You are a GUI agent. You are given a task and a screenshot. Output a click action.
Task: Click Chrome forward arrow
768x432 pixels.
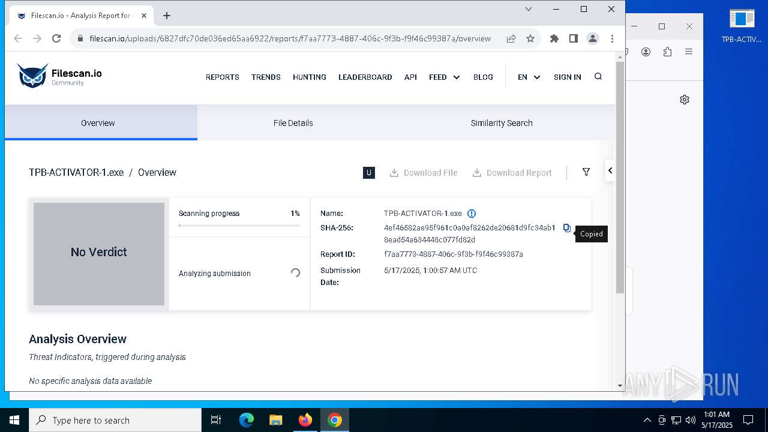[x=37, y=38]
